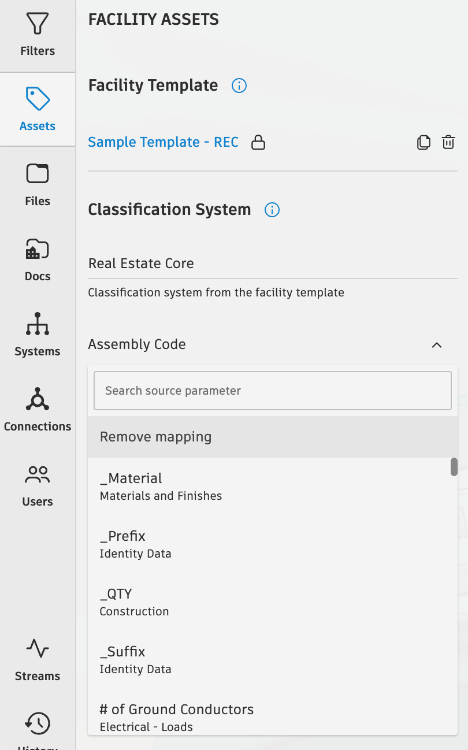
Task: Open the Connections panel
Action: [38, 410]
